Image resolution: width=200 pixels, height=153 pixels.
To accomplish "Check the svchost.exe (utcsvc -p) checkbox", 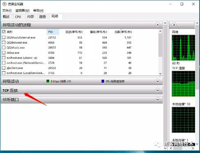I will (4, 58).
